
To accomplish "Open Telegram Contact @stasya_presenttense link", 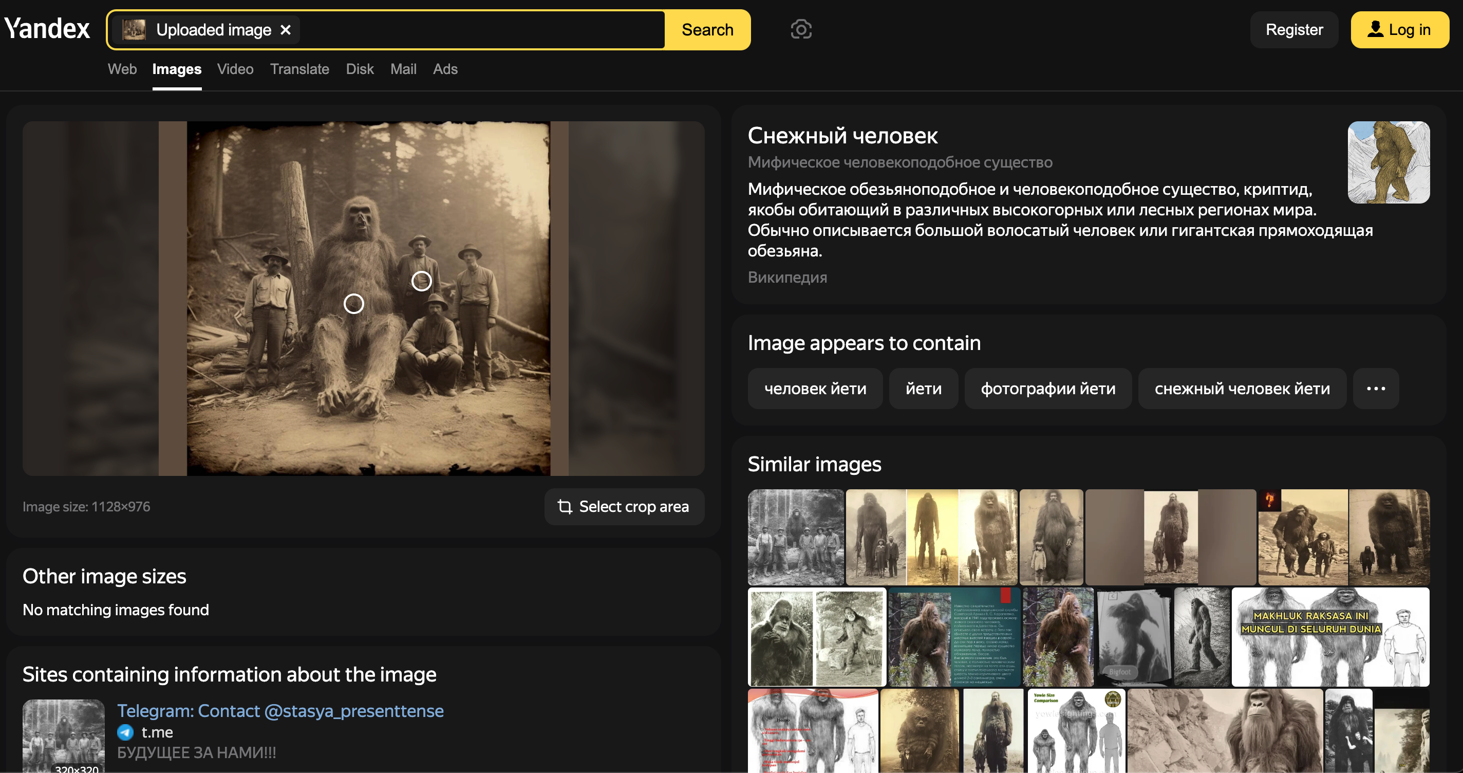I will click(280, 710).
